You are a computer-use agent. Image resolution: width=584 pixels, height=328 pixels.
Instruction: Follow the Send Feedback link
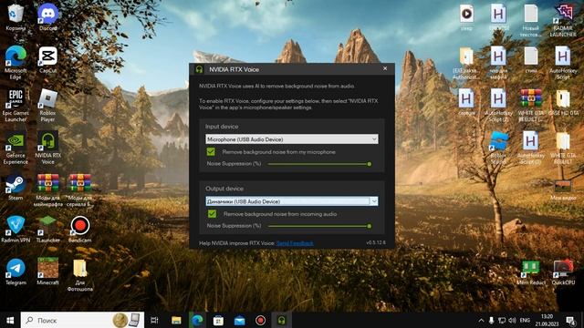coord(295,243)
